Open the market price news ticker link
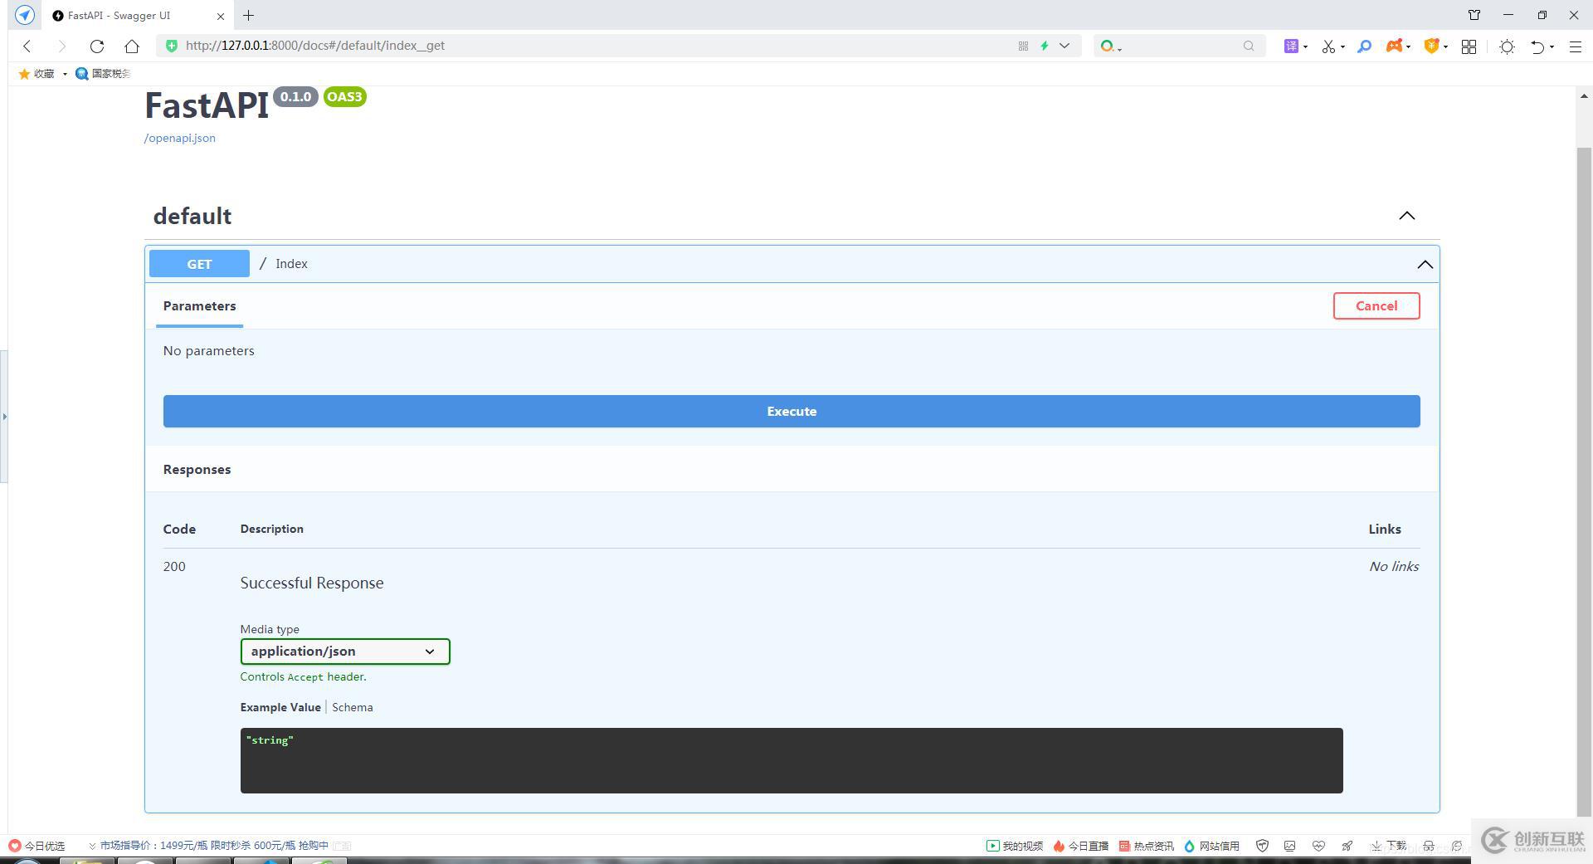Image resolution: width=1593 pixels, height=864 pixels. click(214, 846)
